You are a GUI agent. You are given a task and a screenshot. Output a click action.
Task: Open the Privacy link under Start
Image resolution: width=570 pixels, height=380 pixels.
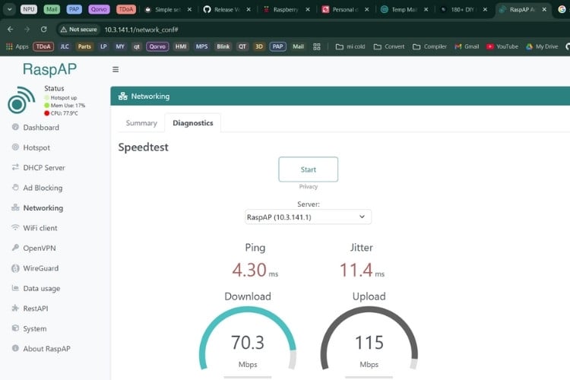click(x=309, y=186)
